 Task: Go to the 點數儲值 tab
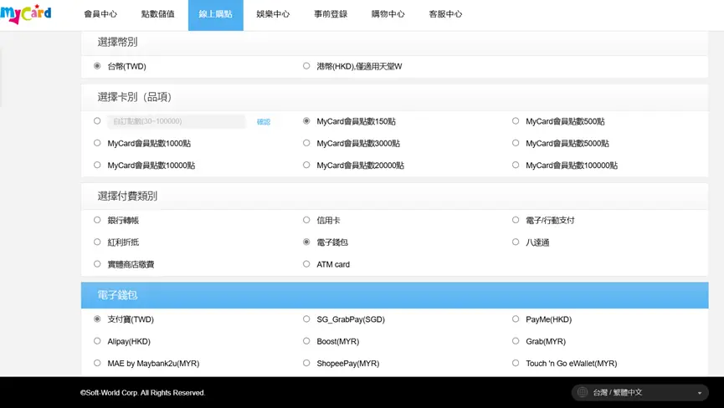pyautogui.click(x=157, y=14)
